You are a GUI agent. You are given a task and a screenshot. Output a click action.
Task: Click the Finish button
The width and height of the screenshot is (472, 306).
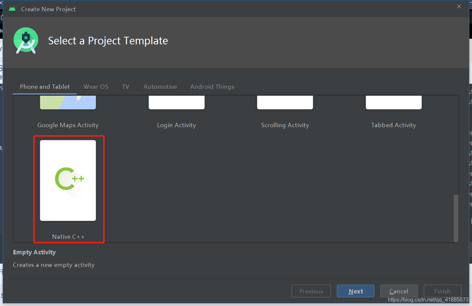(442, 291)
